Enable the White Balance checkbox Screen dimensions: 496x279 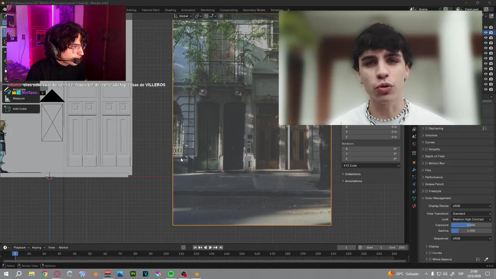(x=430, y=259)
